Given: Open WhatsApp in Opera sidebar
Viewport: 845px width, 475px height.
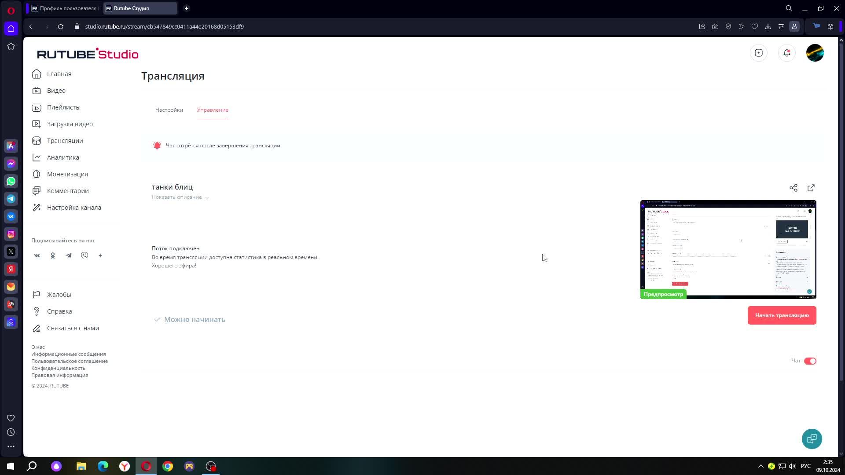Looking at the screenshot, I should tap(11, 181).
